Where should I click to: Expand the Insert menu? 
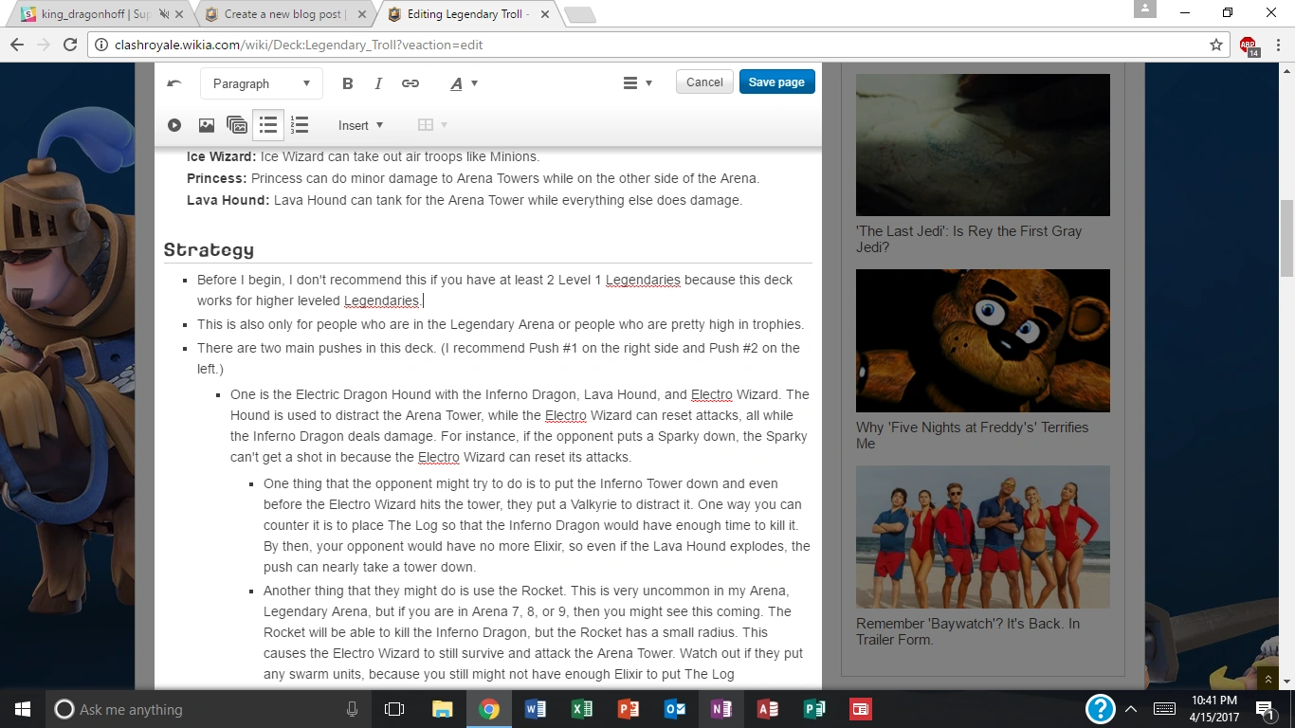[361, 125]
